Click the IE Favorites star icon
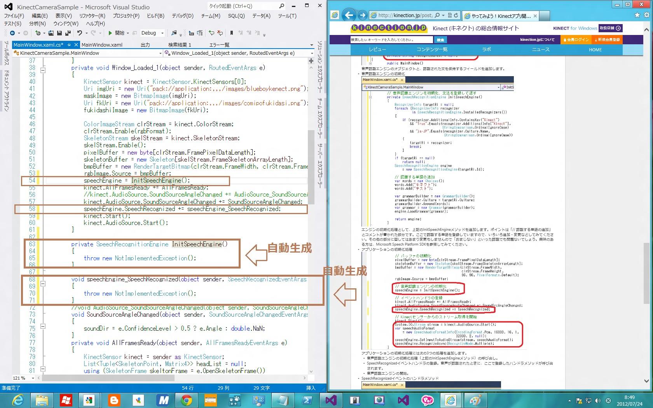The image size is (653, 408). [x=637, y=15]
